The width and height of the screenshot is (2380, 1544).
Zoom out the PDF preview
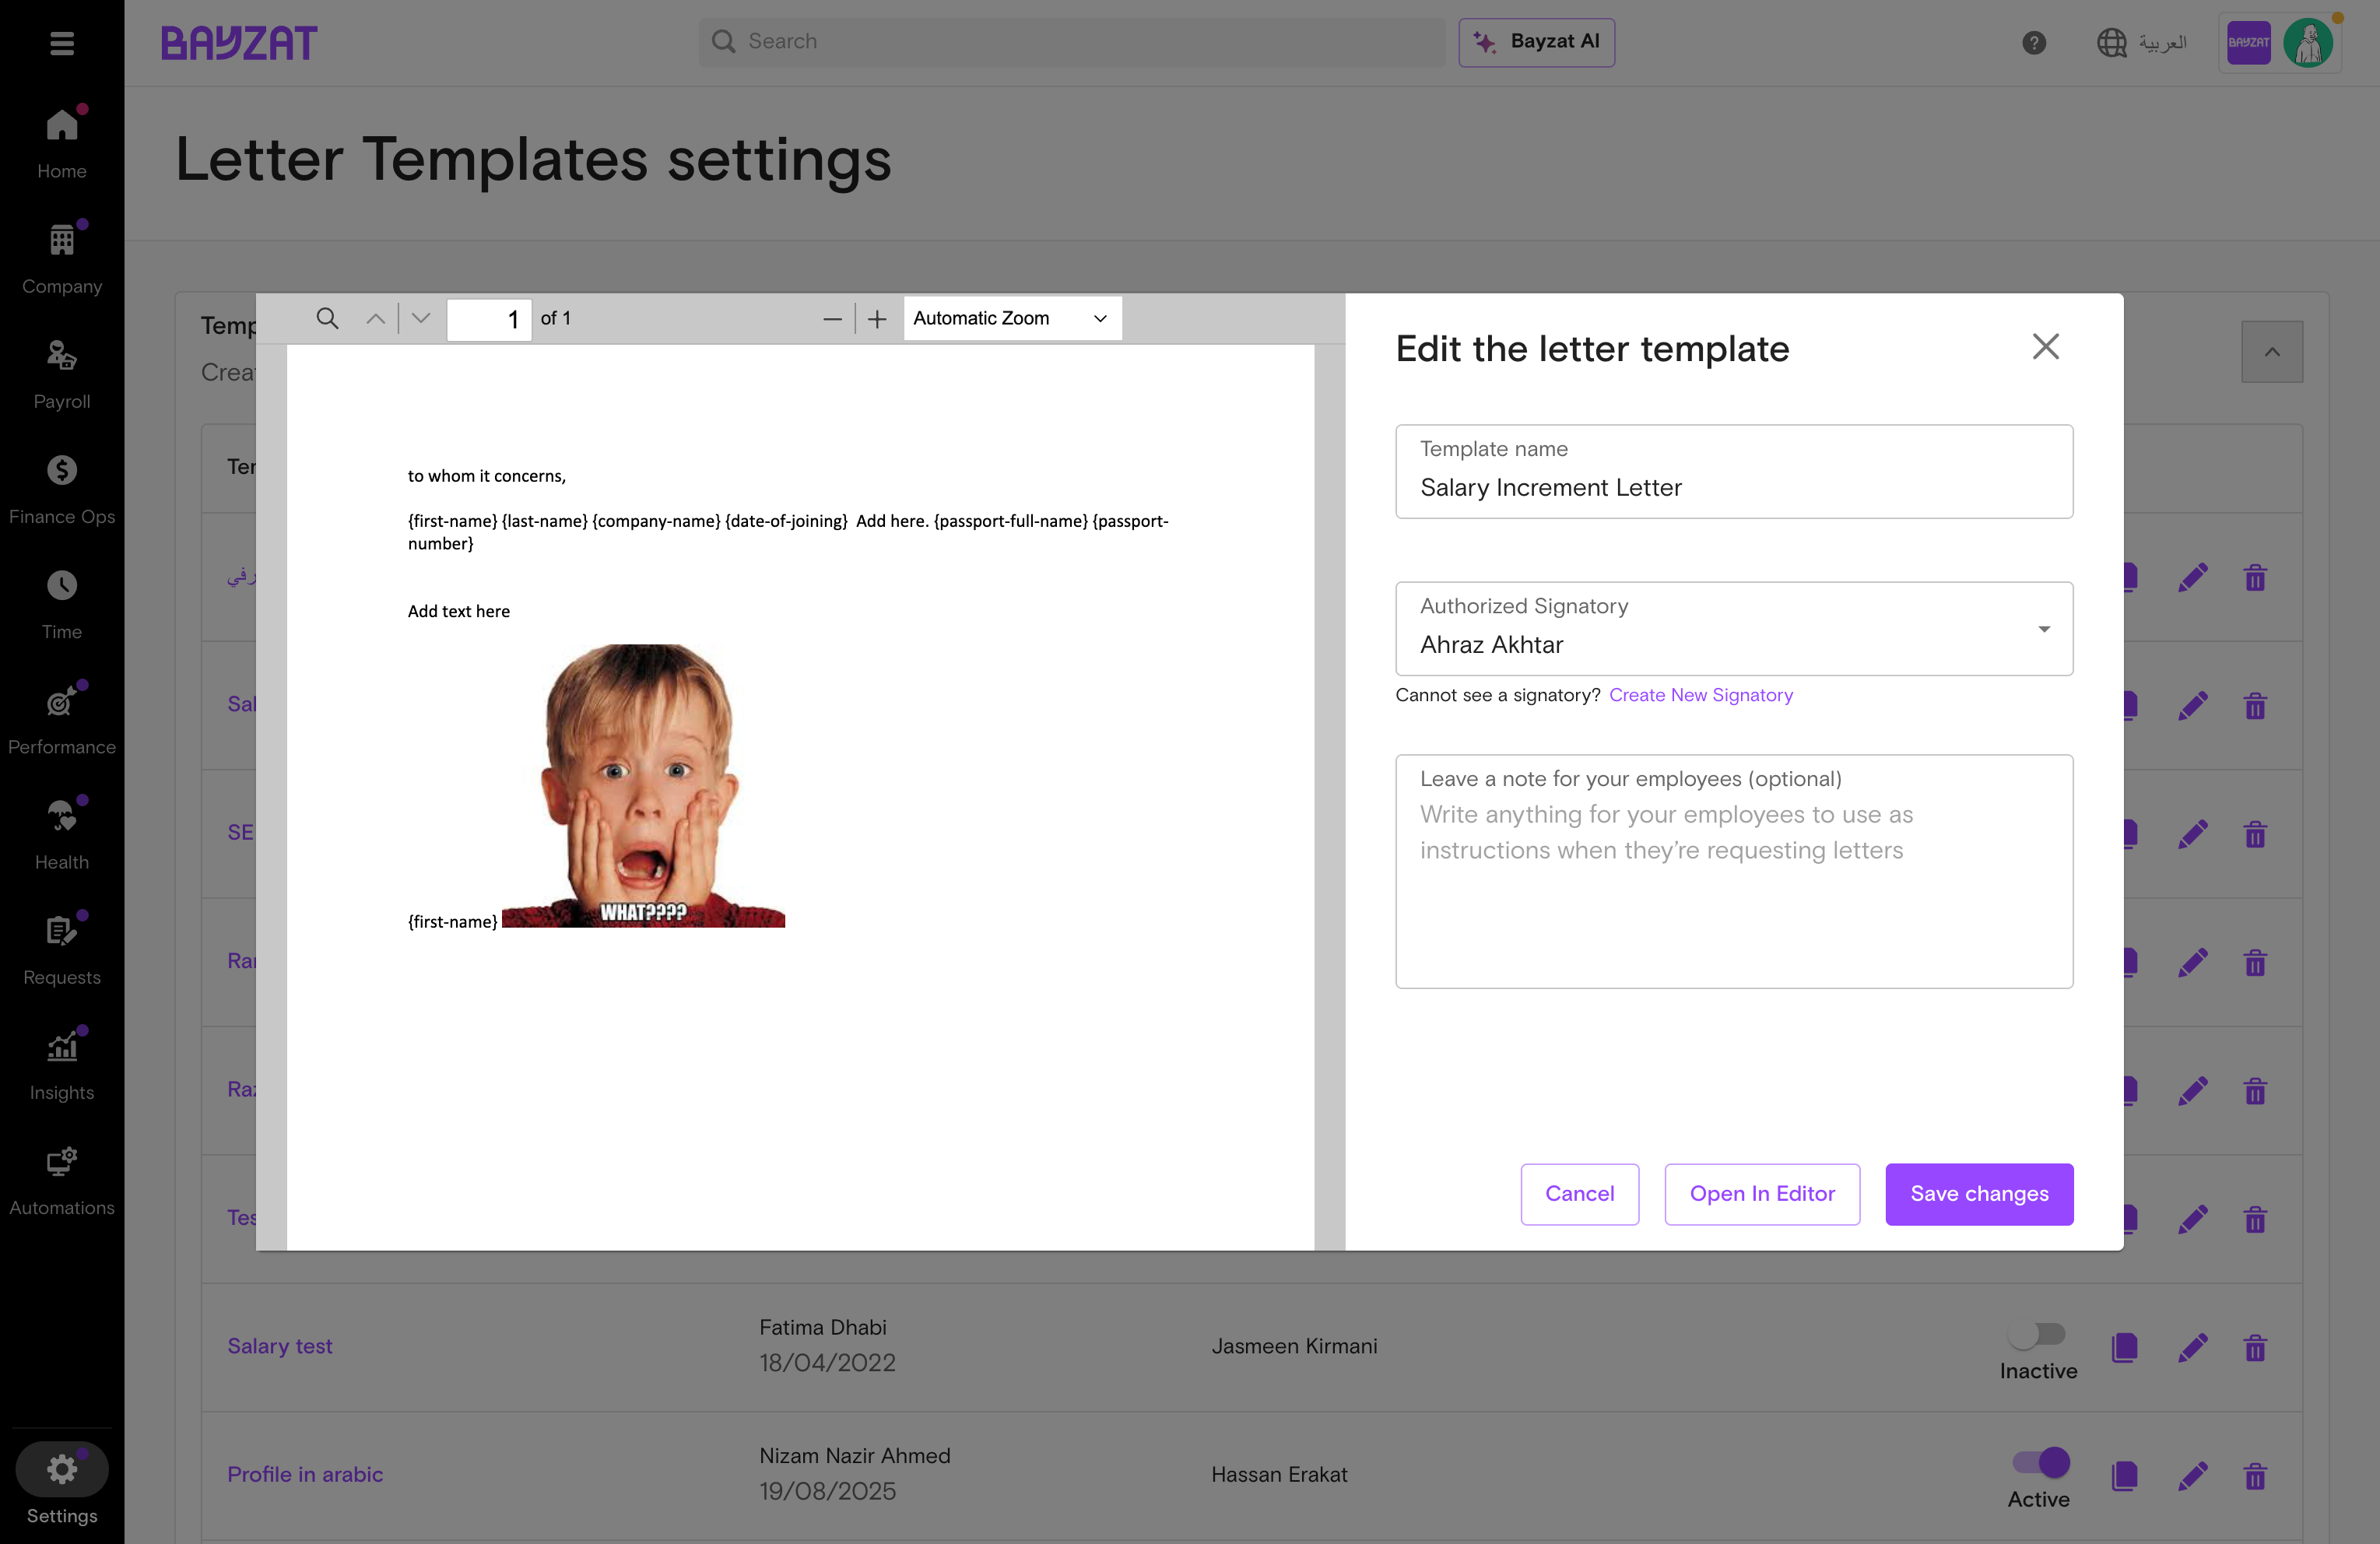pos(832,319)
